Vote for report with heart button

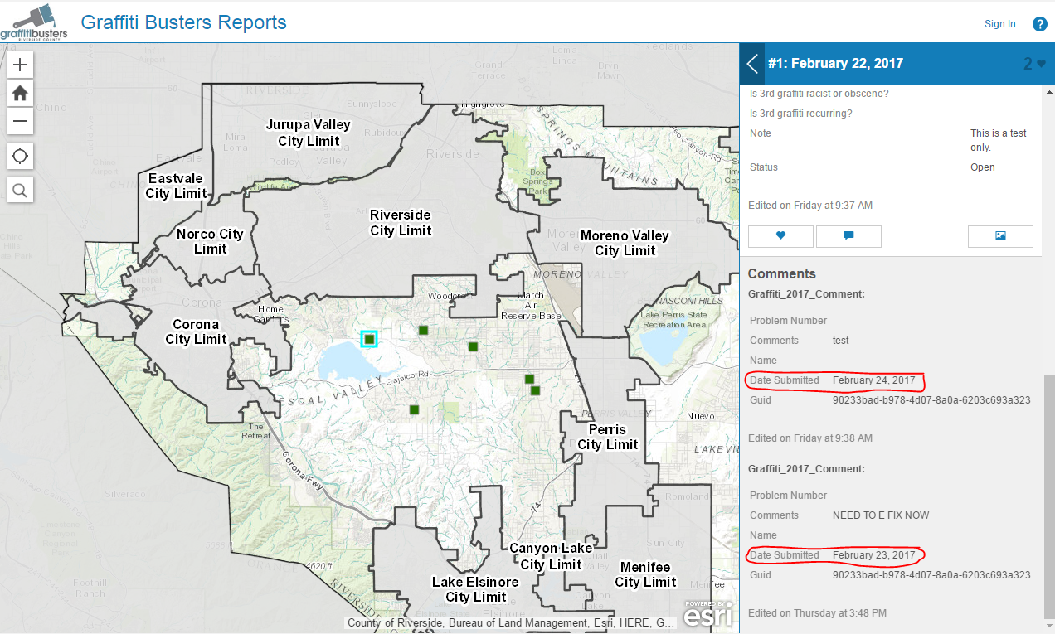[780, 236]
